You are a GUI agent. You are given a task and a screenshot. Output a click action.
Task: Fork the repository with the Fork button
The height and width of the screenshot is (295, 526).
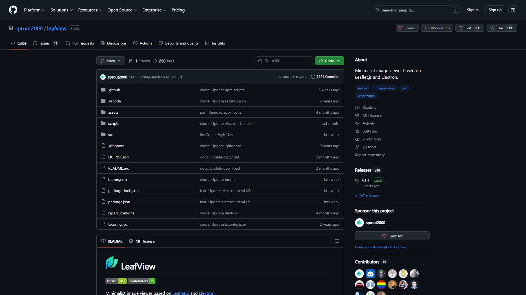click(470, 28)
